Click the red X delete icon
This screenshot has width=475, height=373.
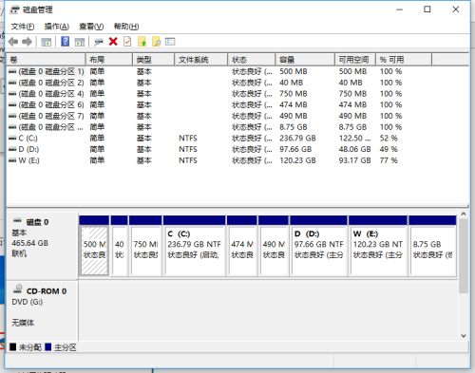pyautogui.click(x=113, y=42)
